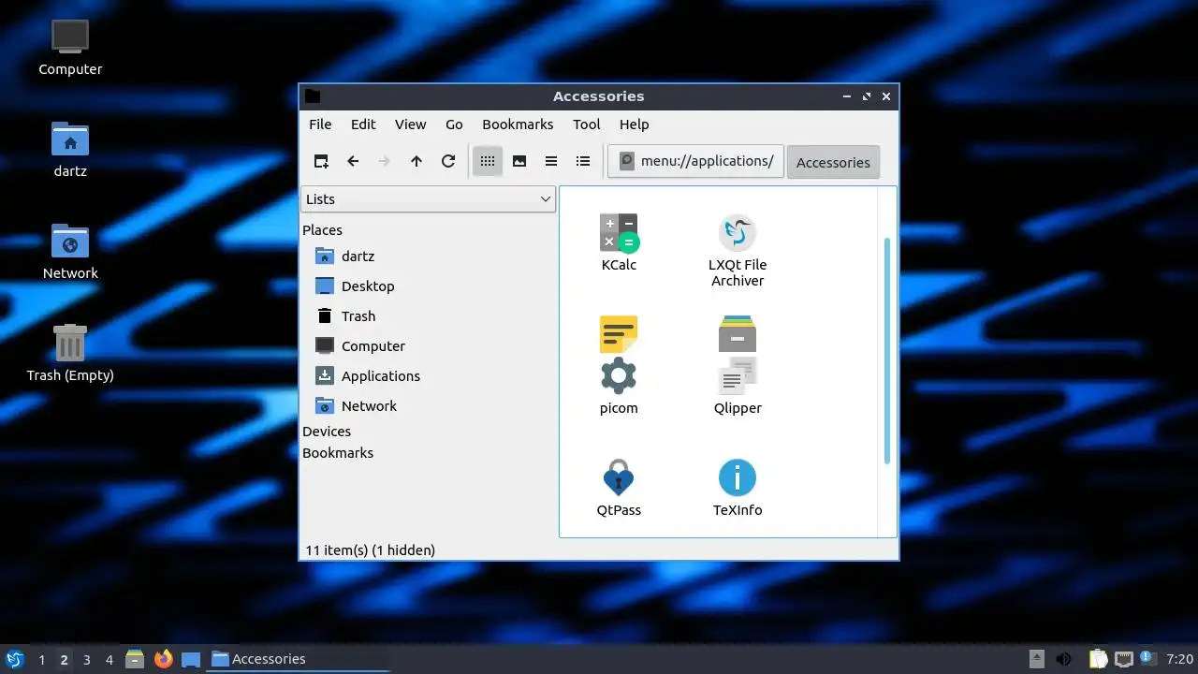
Task: Switch to workspace 2 in the pager
Action: pos(64,659)
